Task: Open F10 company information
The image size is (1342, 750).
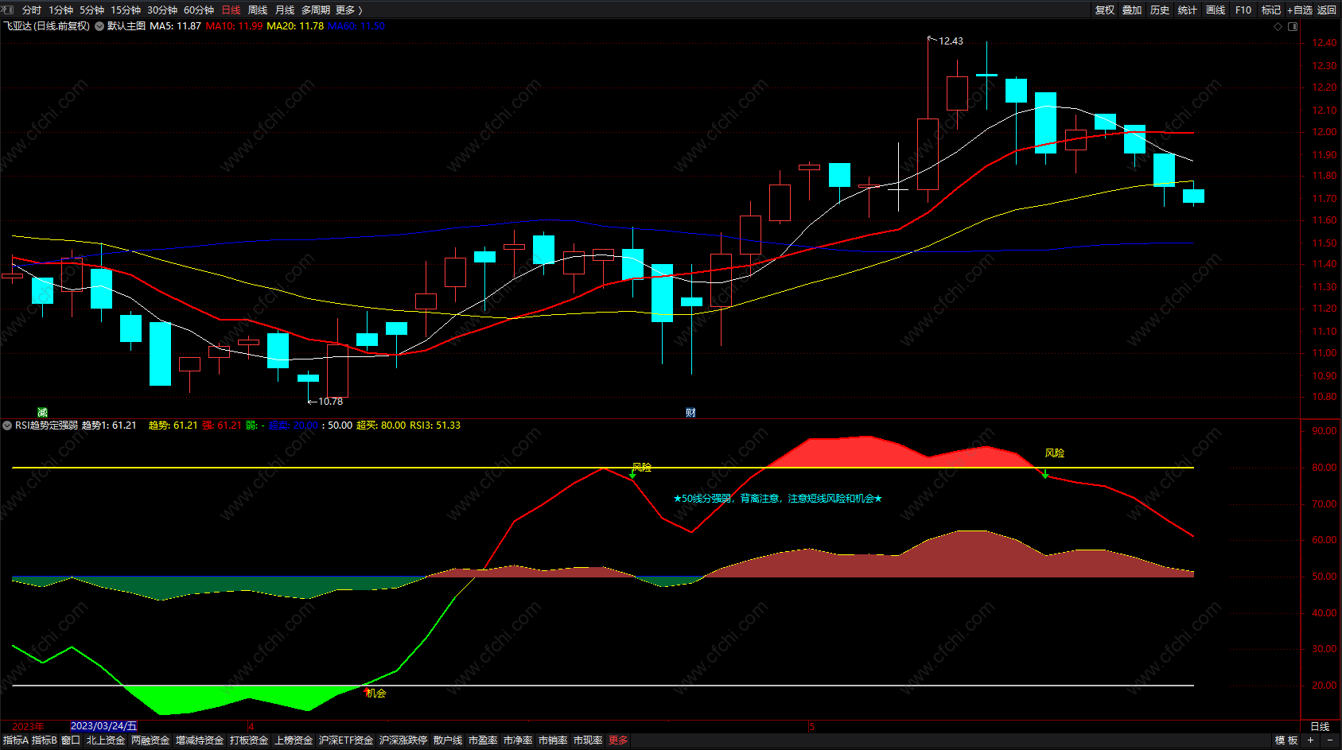Action: point(1243,10)
